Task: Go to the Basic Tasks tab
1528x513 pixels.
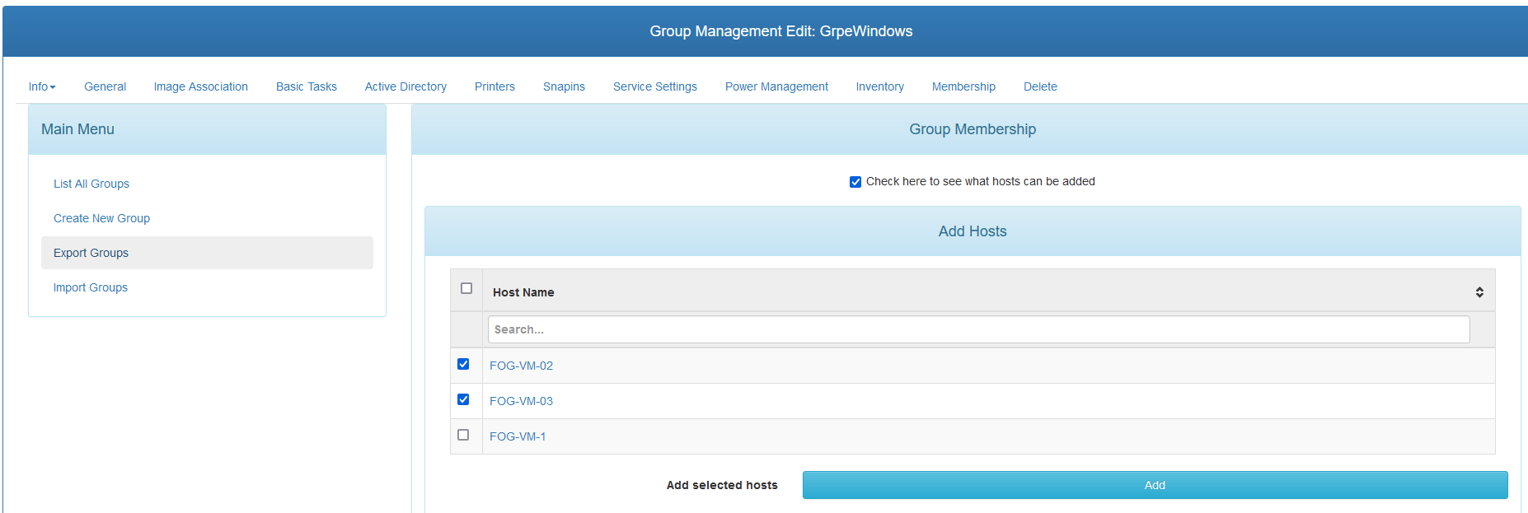Action: coord(306,86)
